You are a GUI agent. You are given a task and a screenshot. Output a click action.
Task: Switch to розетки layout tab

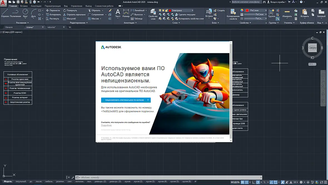60,181
